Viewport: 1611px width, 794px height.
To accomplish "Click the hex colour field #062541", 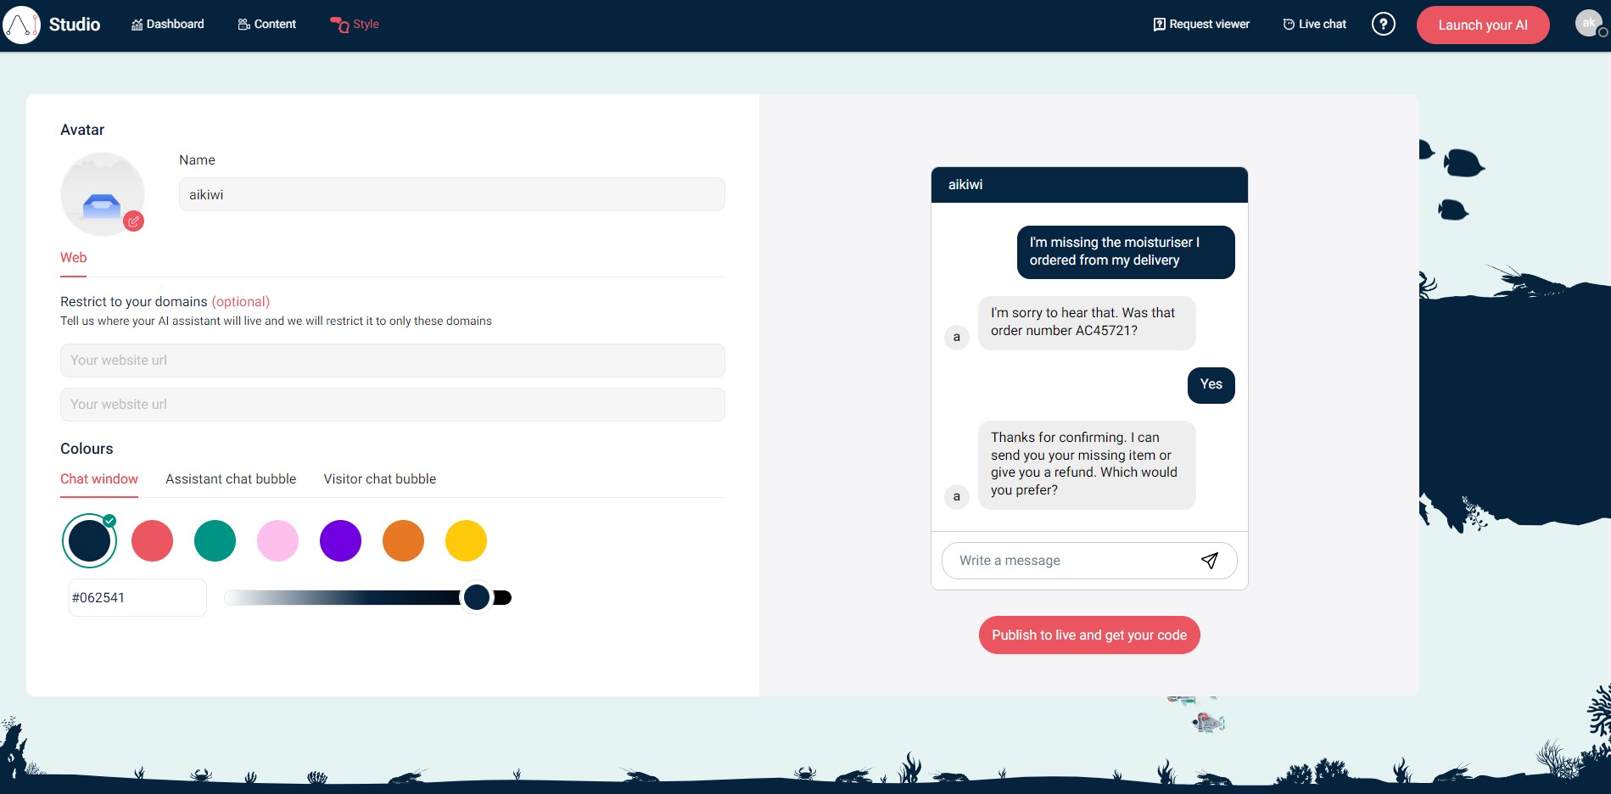I will pos(137,598).
